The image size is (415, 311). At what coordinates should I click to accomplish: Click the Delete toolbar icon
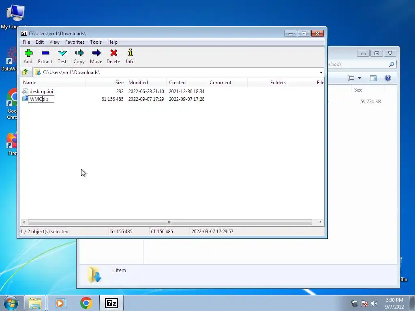pos(113,53)
